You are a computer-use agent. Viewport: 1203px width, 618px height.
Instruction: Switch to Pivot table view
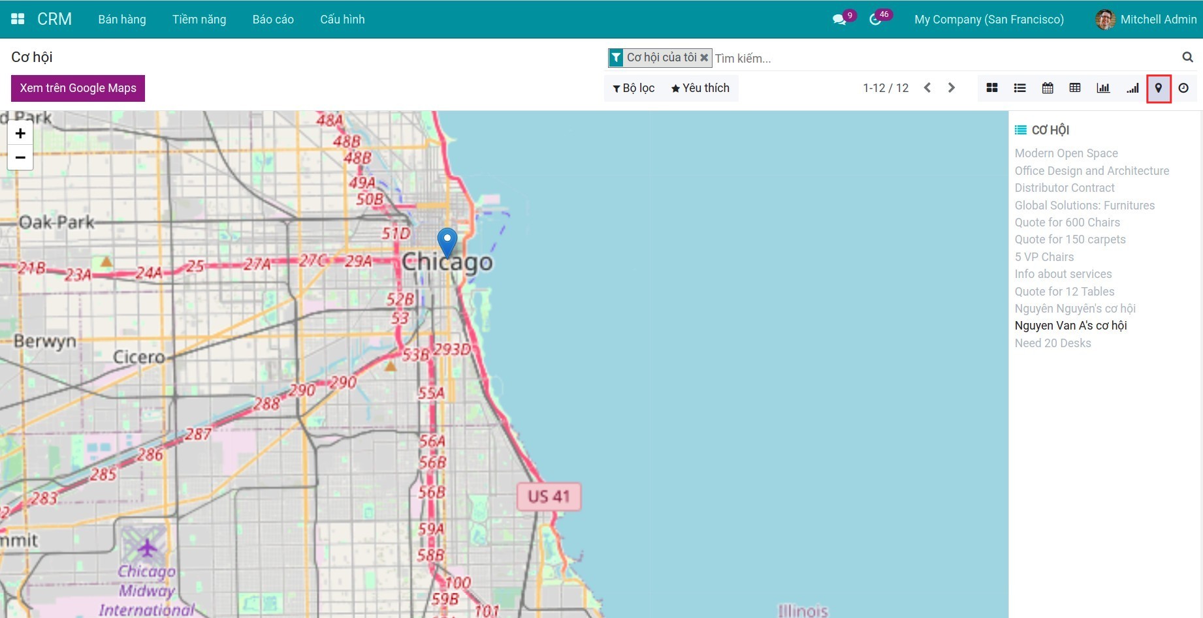click(1075, 88)
